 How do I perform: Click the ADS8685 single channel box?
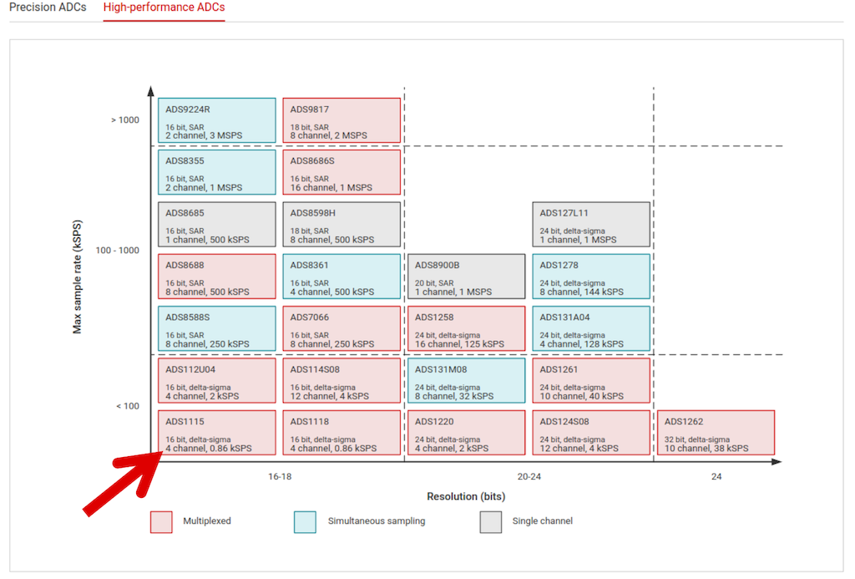[x=216, y=224]
